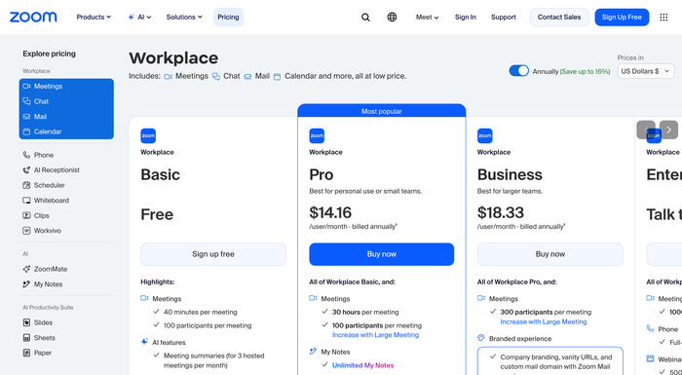Viewport: 682px width, 375px height.
Task: Open the language globe icon
Action: point(392,17)
